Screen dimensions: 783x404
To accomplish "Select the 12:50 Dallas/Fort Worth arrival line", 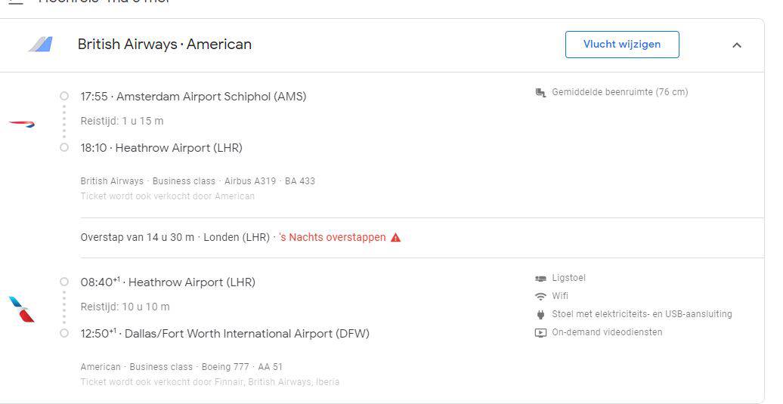I will [225, 334].
